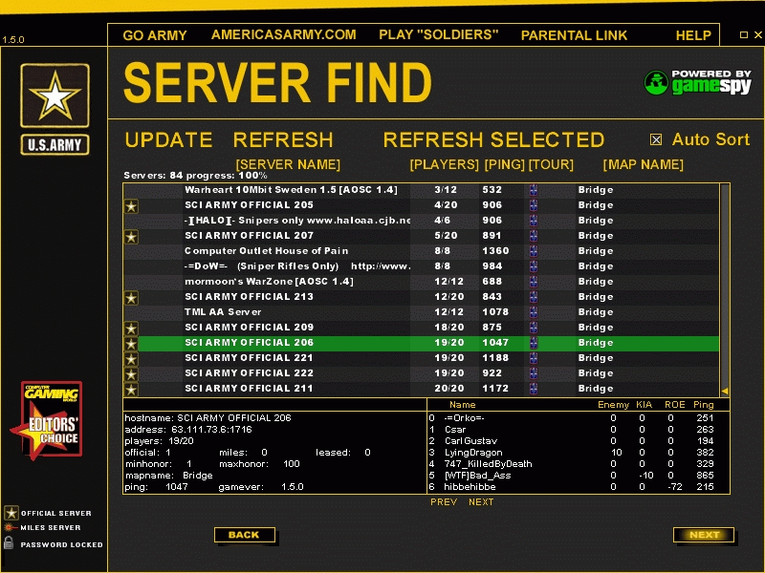Click the server list scrollbar track
Viewport: 765px width, 573px height.
click(724, 286)
